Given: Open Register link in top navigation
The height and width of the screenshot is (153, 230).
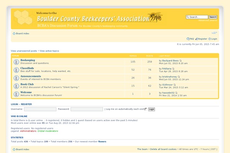Looking at the screenshot, I should 202,39.
